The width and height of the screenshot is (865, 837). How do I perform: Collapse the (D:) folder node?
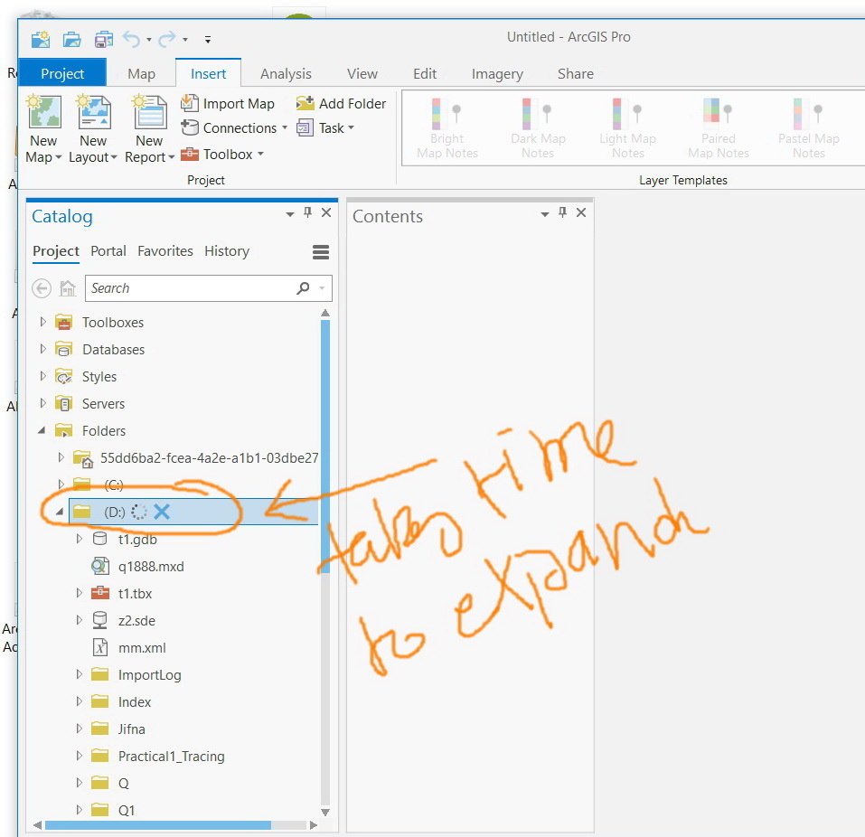point(60,512)
